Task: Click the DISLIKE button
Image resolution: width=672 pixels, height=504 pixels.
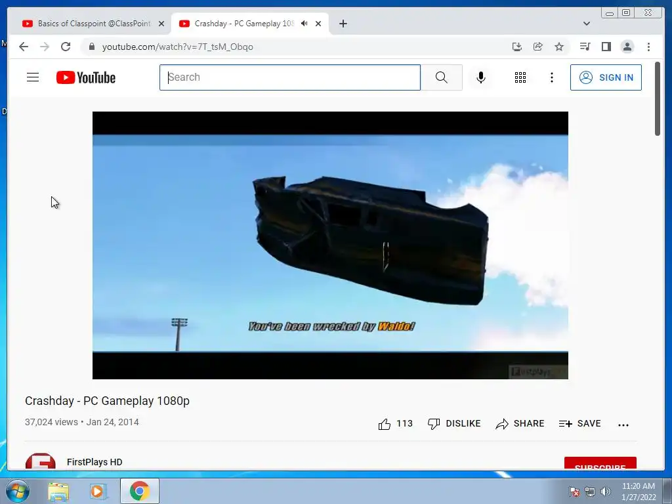Action: point(454,424)
